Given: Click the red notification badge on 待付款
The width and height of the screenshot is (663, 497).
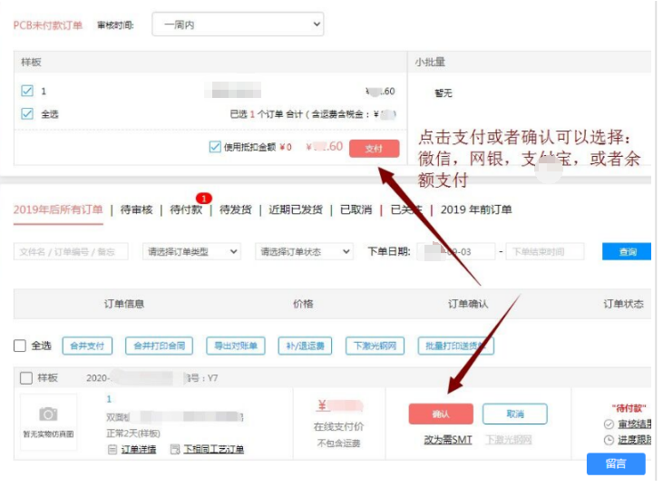Looking at the screenshot, I should (x=204, y=199).
